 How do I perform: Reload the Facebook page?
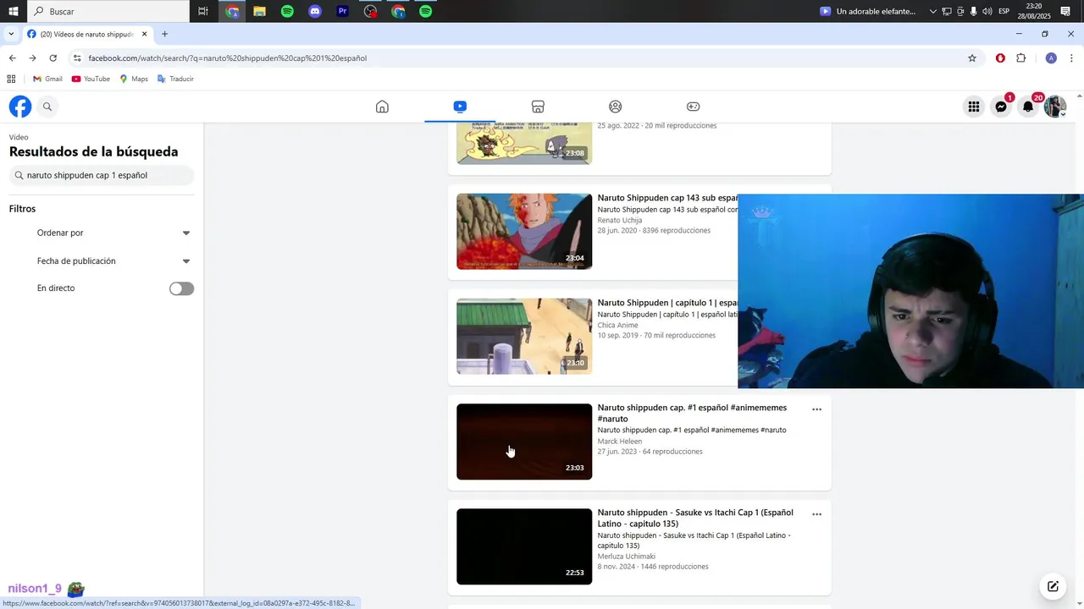pyautogui.click(x=53, y=58)
